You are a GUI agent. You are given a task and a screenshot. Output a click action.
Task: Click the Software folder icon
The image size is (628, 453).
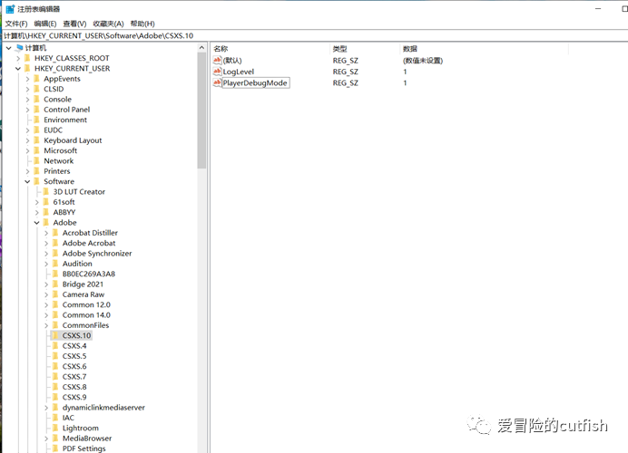37,181
